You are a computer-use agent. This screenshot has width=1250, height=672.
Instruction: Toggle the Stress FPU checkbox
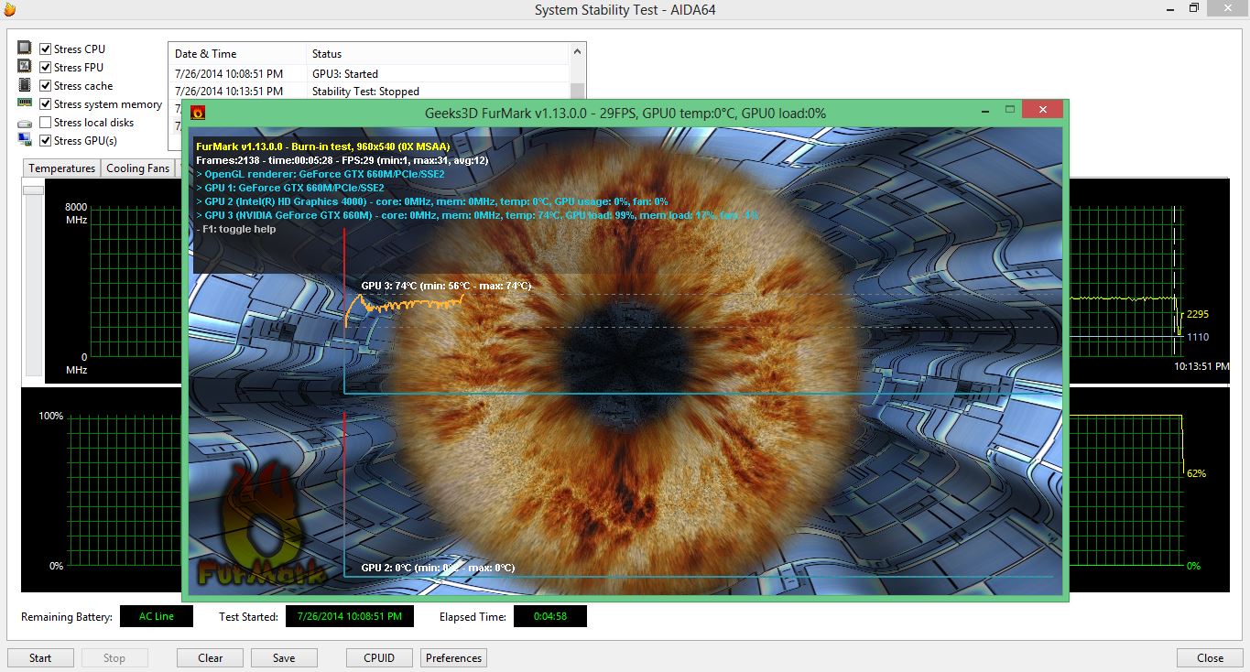(x=46, y=68)
